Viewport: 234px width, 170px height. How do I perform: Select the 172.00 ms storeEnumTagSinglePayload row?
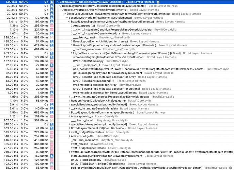click(117, 57)
